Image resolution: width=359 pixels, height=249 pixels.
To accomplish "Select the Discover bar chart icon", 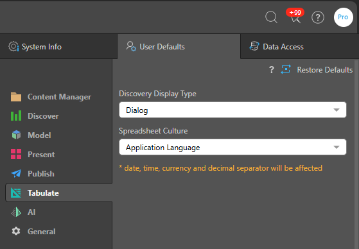I will click(16, 116).
